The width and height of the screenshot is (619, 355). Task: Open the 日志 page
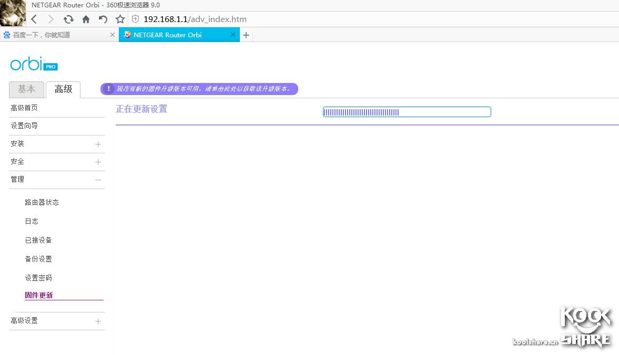(x=32, y=222)
